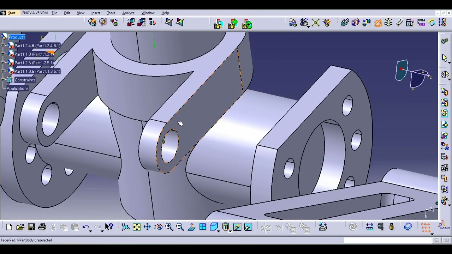The image size is (452, 254).
Task: Select the Constraints node in the tree
Action: [25, 80]
